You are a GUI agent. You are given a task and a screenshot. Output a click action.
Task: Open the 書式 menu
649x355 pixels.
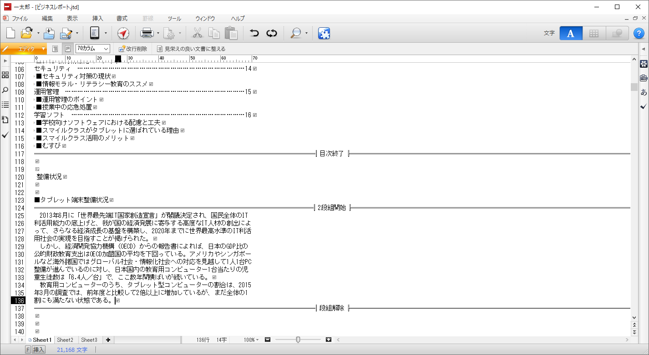coord(122,19)
